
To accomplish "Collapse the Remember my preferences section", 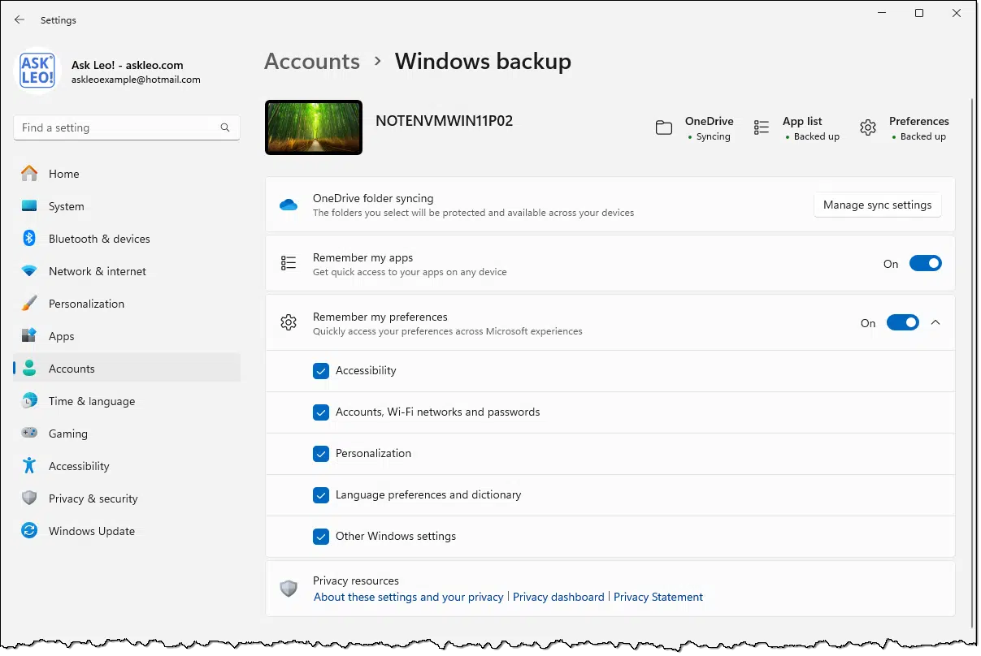I will point(935,322).
